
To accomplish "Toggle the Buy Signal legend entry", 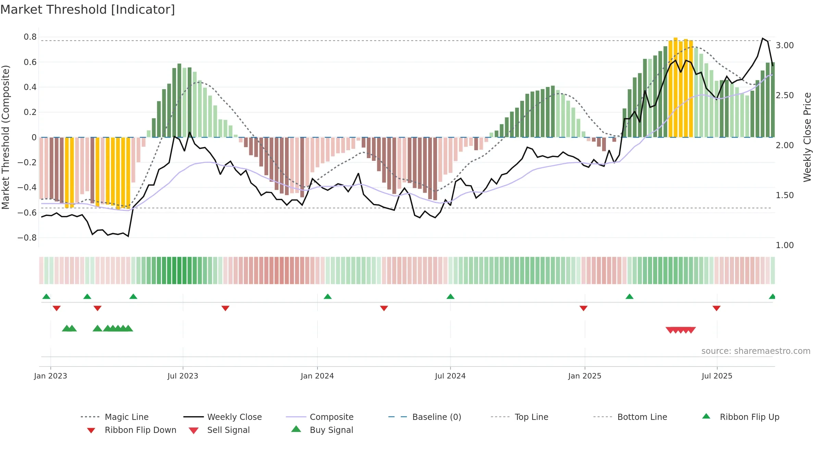I will (x=322, y=430).
